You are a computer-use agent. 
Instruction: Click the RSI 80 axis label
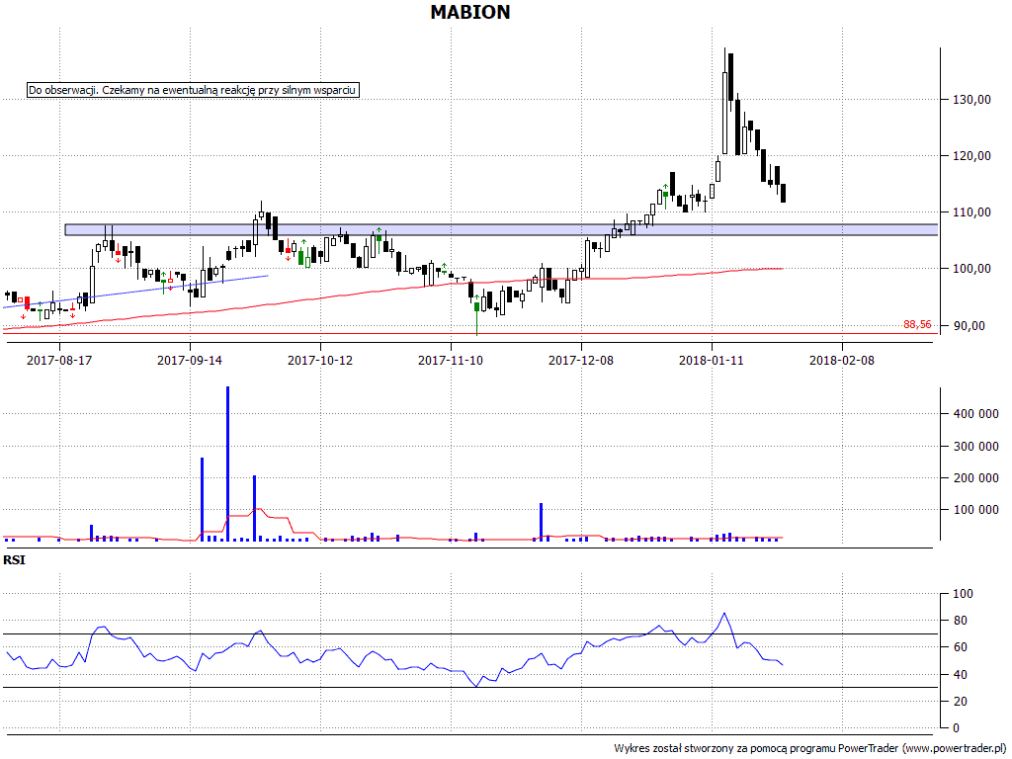coord(960,621)
